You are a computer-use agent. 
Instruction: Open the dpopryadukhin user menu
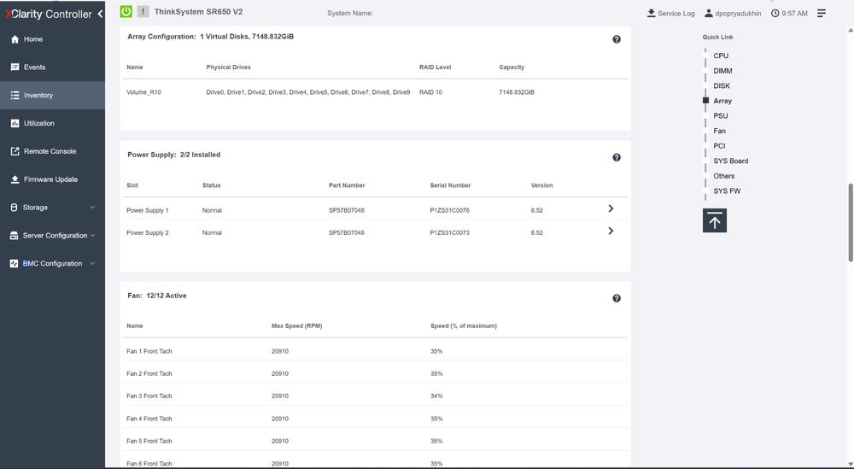tap(733, 13)
